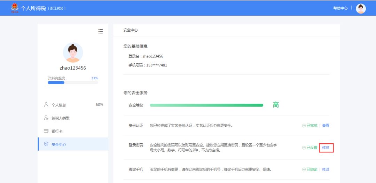Open 帮助中心 link in header

(340, 8)
